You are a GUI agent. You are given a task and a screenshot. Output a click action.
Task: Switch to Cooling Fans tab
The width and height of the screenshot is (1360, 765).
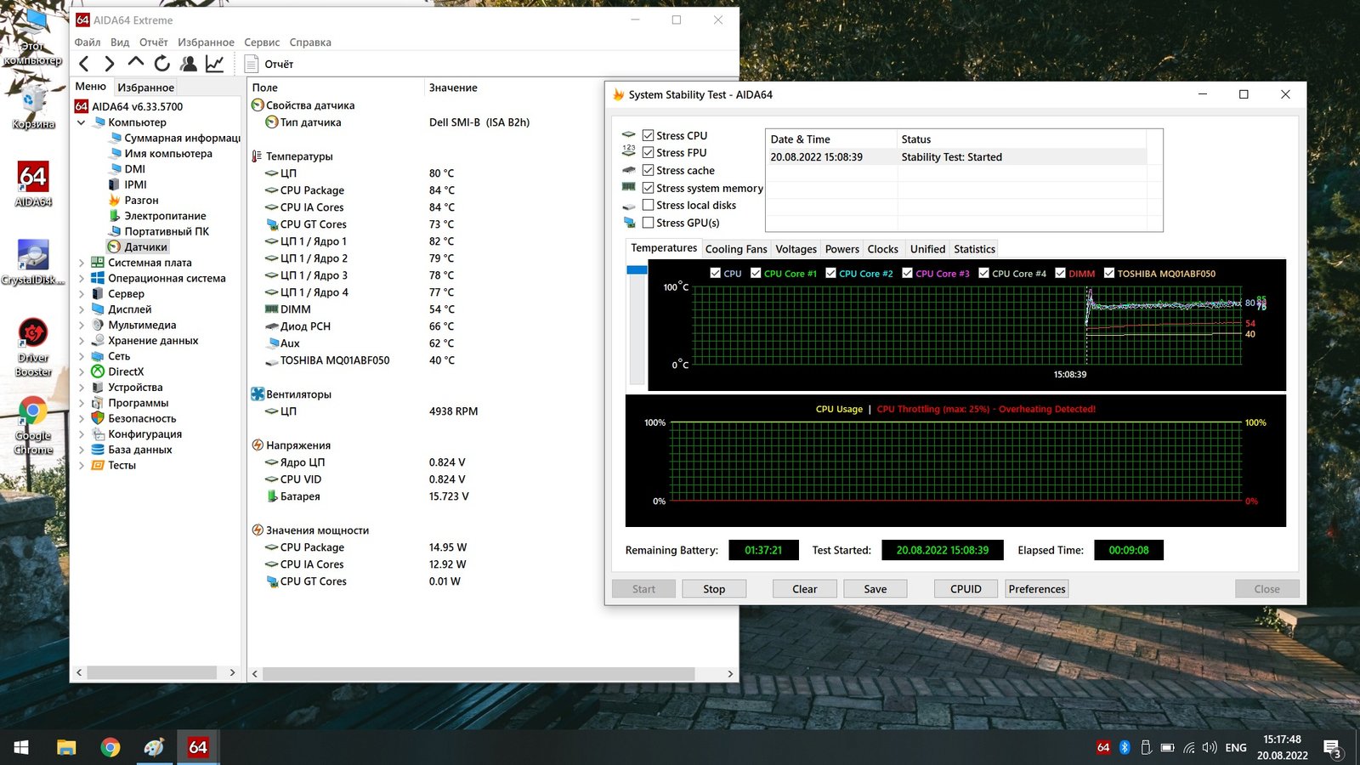(x=736, y=249)
